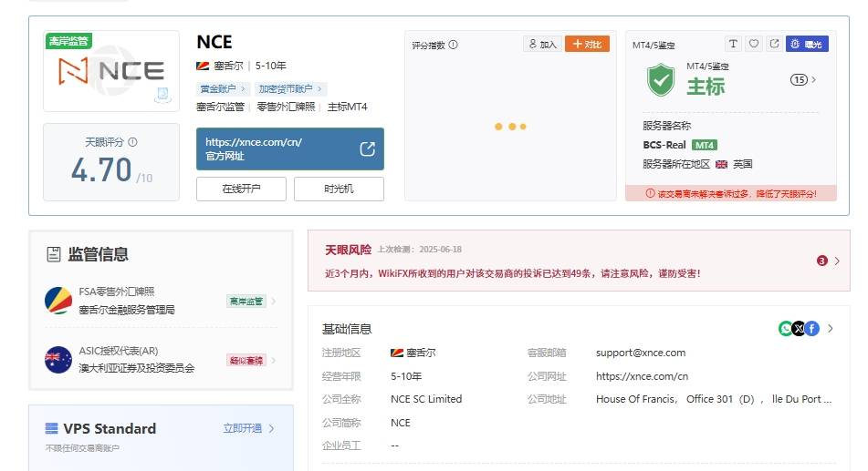Click the 监管信息 document icon
The height and width of the screenshot is (471, 868).
click(x=54, y=254)
